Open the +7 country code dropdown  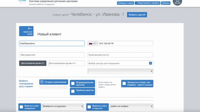point(93,44)
